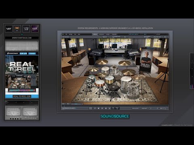The width and height of the screenshot is (194, 145).
Task: Click the Toontrack logo
Action: pos(13,53)
